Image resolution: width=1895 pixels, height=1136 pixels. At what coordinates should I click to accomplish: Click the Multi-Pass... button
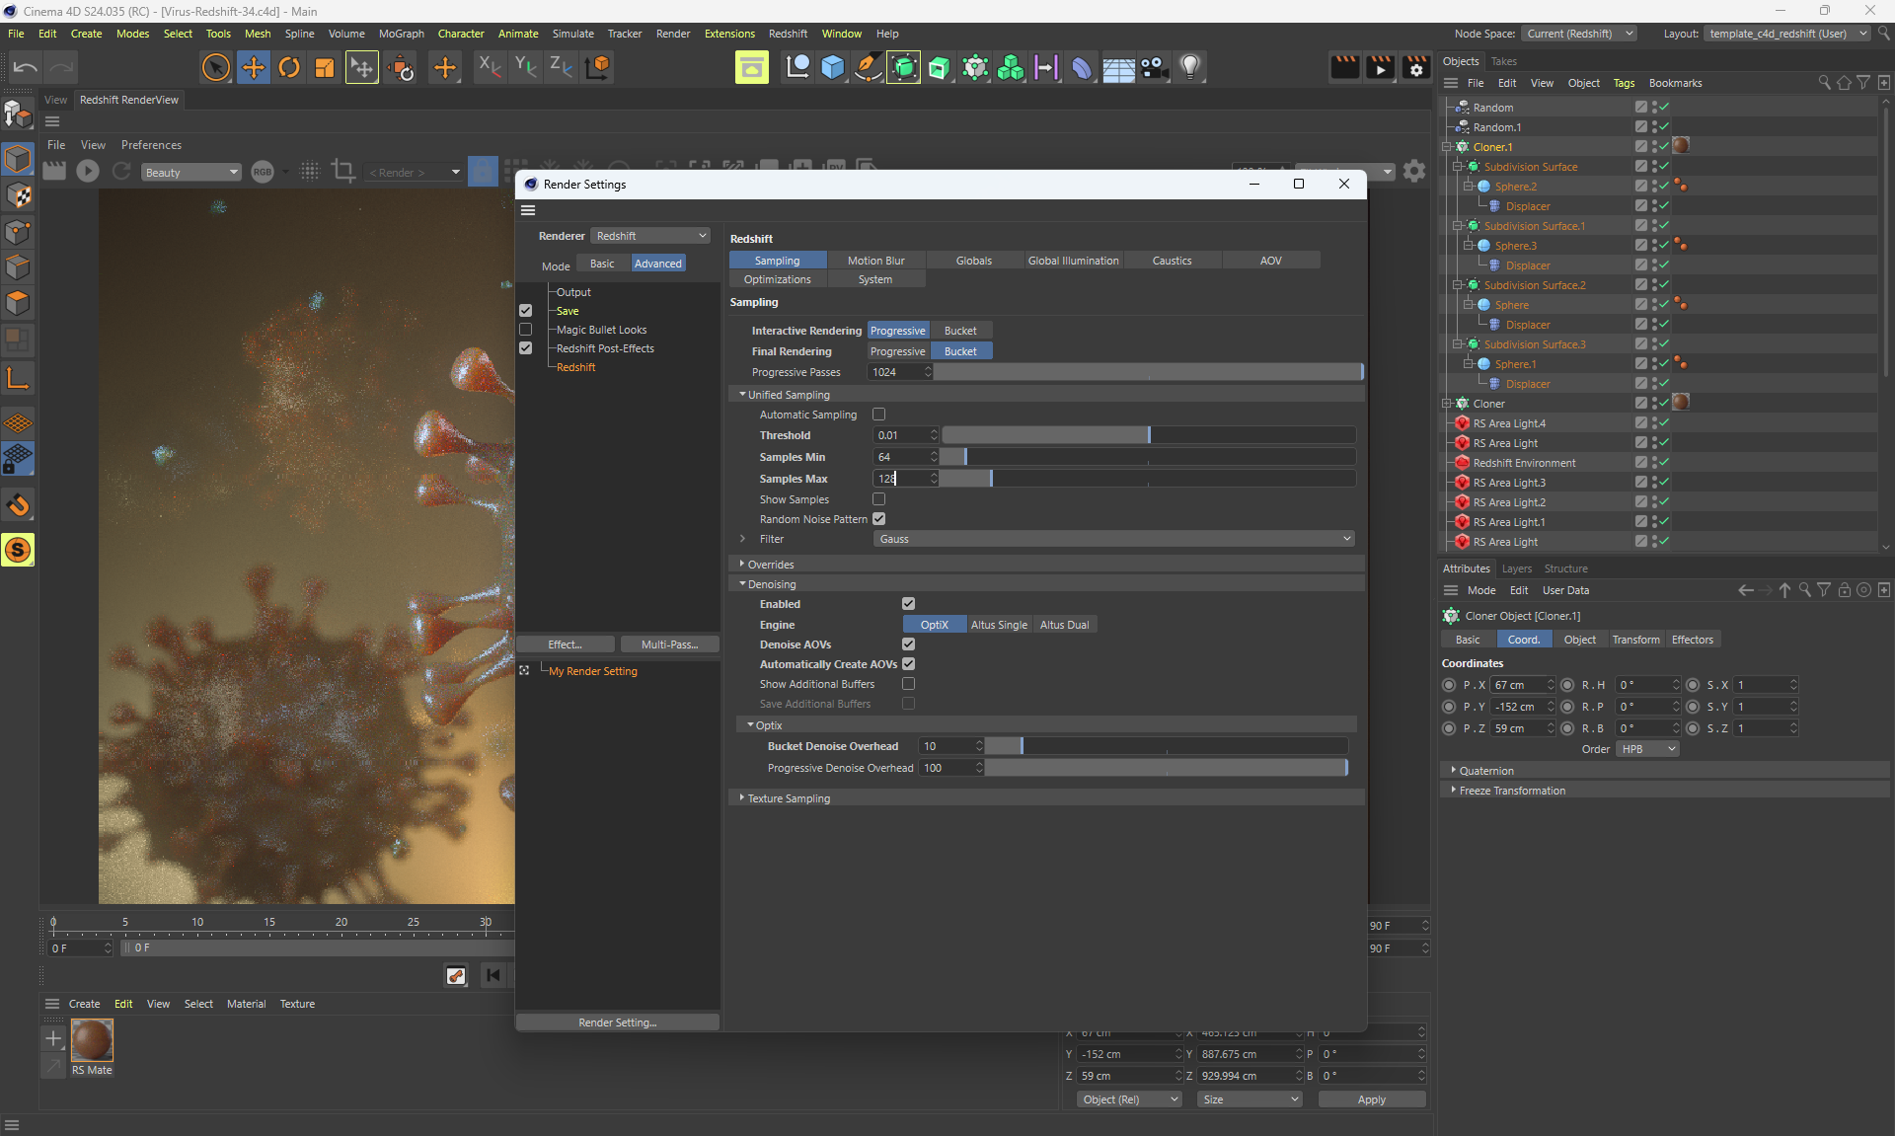point(669,644)
